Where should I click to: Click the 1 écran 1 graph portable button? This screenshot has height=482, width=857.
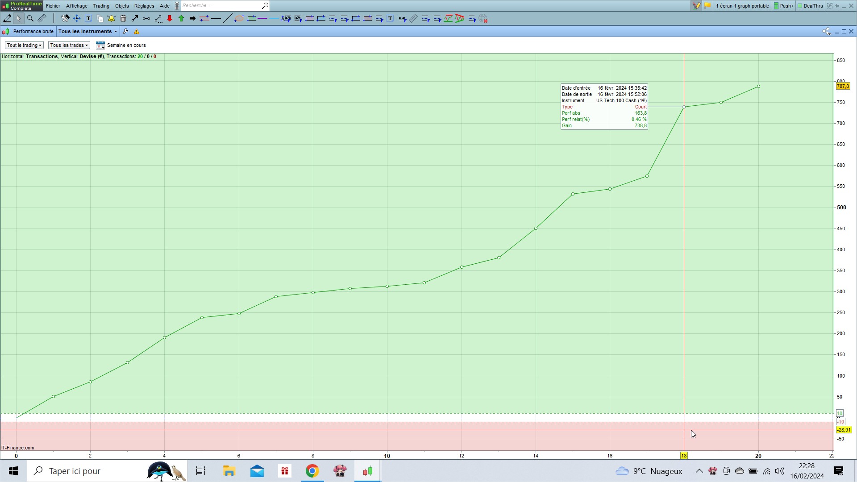tap(742, 6)
